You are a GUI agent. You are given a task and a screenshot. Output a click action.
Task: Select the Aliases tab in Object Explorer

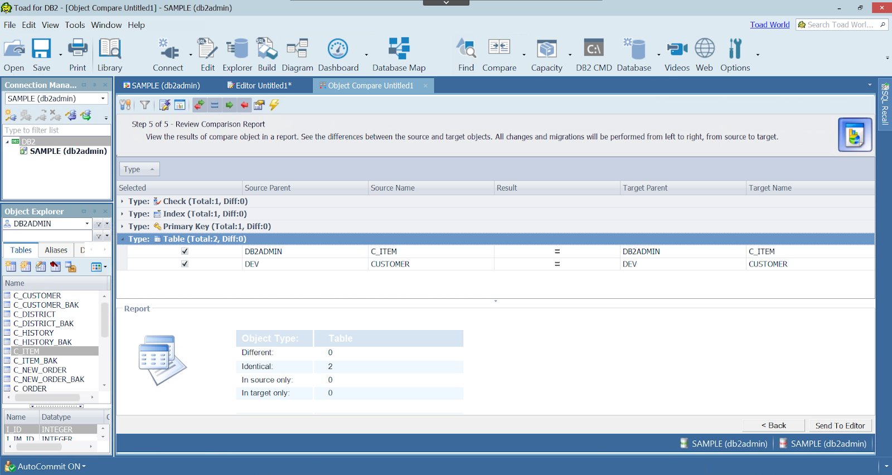tap(56, 250)
